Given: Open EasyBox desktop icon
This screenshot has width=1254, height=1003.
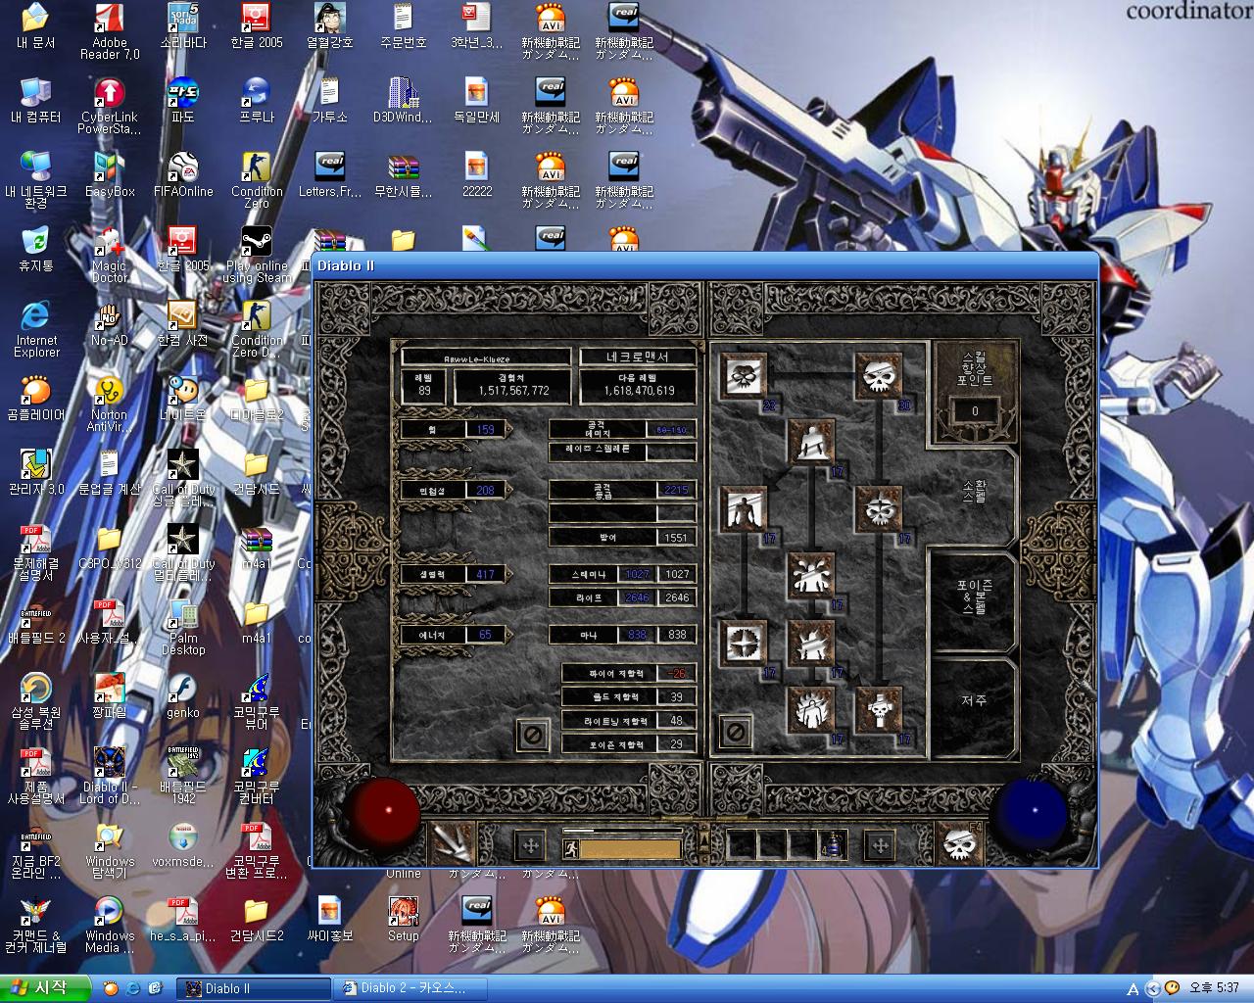Looking at the screenshot, I should [x=110, y=175].
